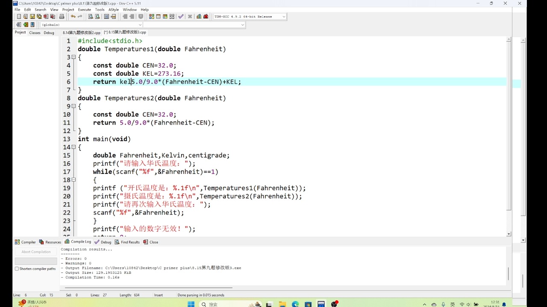The height and width of the screenshot is (307, 547).
Task: Click the Replace toolbar icon
Action: (x=97, y=17)
